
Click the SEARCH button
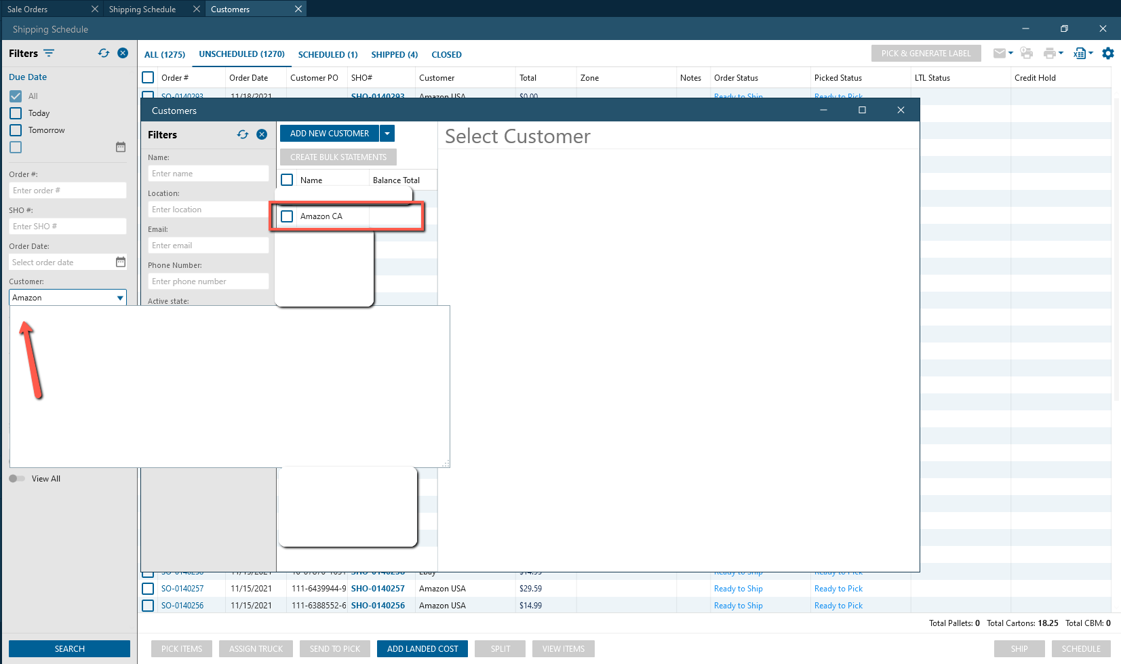69,649
